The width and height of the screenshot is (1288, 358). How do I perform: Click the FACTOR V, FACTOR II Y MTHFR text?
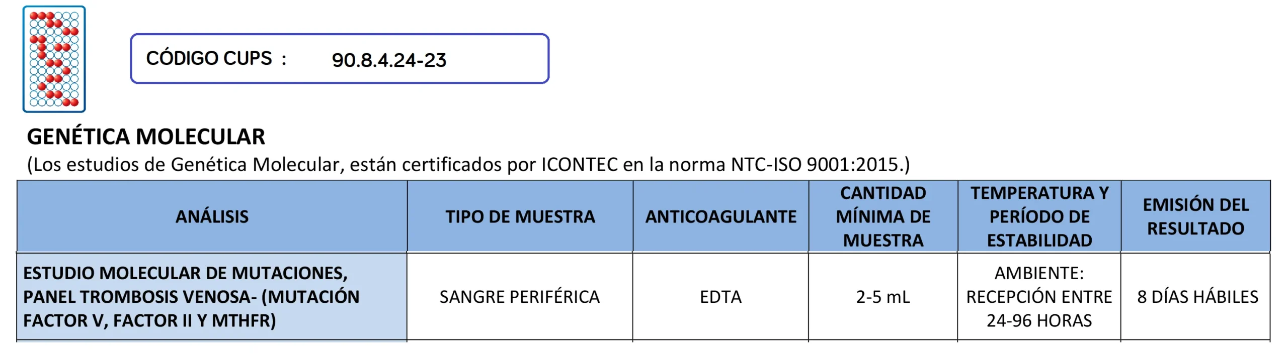pyautogui.click(x=149, y=321)
